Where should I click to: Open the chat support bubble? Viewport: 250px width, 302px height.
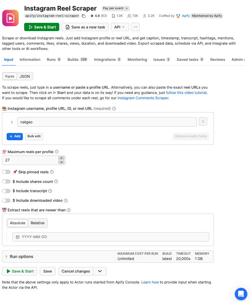pyautogui.click(x=241, y=294)
